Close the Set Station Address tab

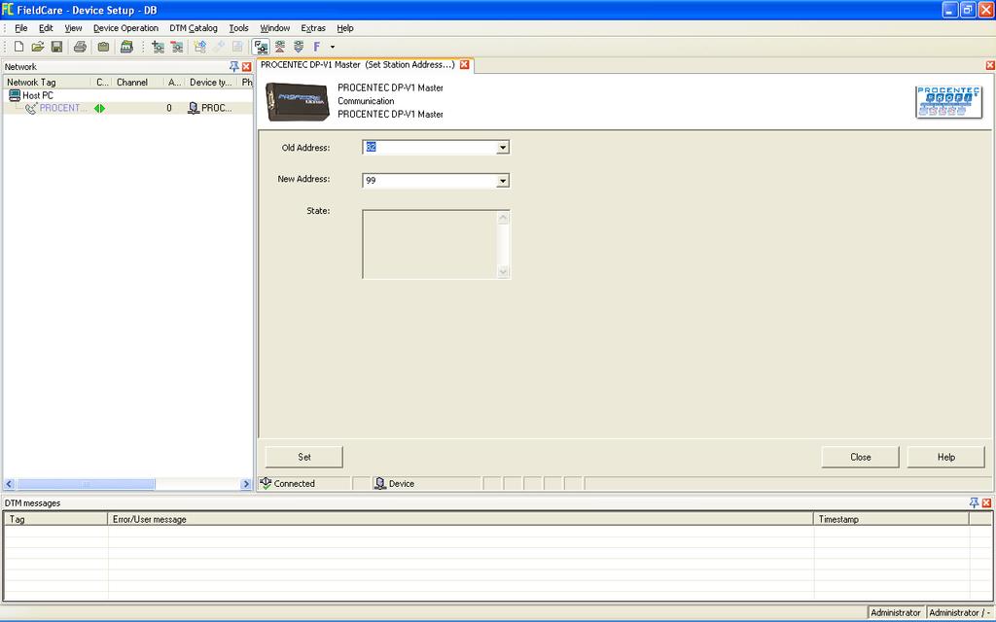(464, 65)
